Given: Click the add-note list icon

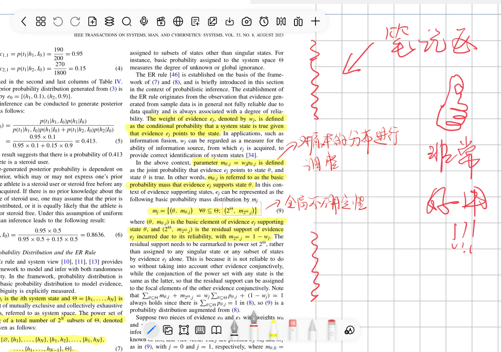Looking at the screenshot, I should tap(195, 22).
